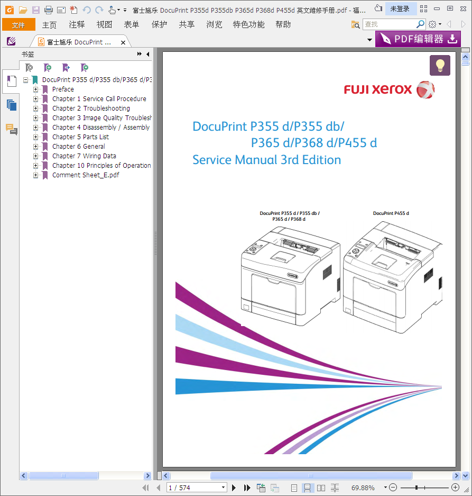The height and width of the screenshot is (496, 472).
Task: Save the document with the disk icon
Action: click(x=36, y=10)
